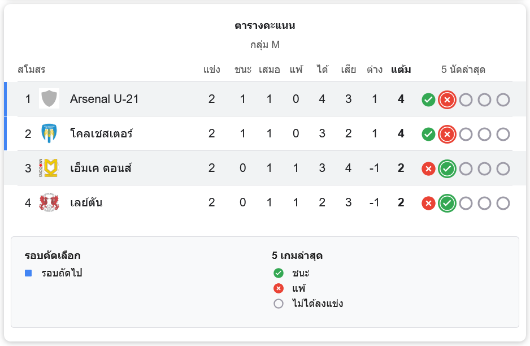This screenshot has height=346, width=530.
Task: Click Arsenal U-21's red loss result icon
Action: point(447,100)
